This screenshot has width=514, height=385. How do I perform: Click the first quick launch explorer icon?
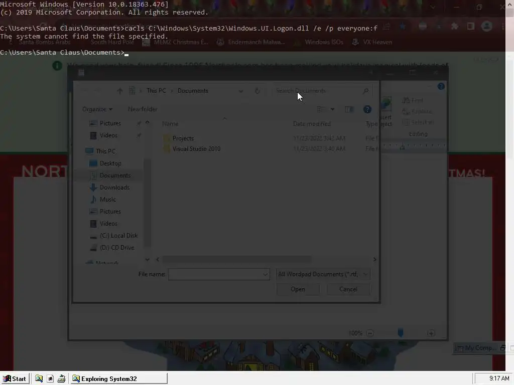[x=39, y=379]
